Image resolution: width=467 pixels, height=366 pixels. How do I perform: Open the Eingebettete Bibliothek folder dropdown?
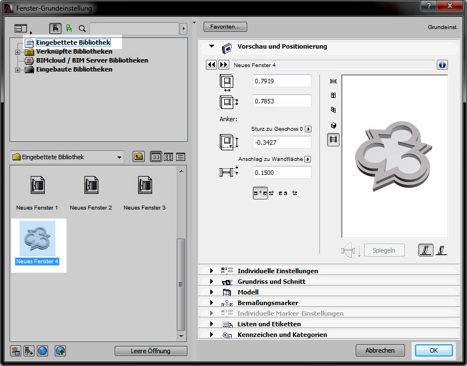[x=67, y=157]
